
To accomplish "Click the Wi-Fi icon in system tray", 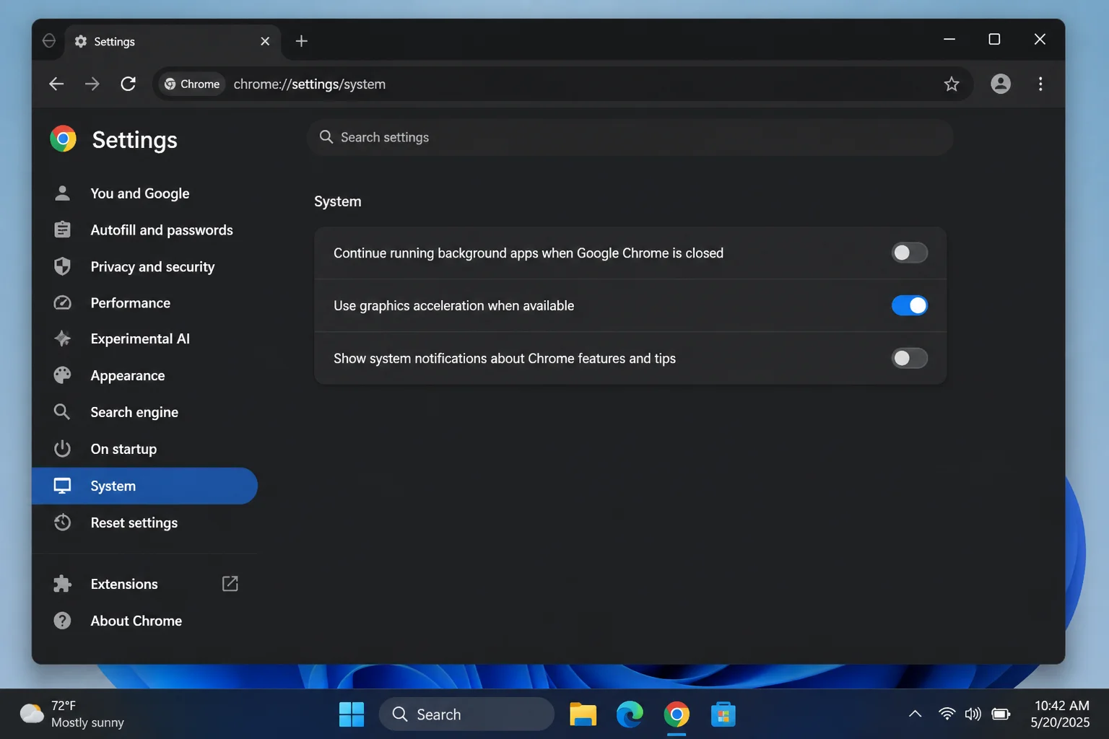I will point(947,714).
